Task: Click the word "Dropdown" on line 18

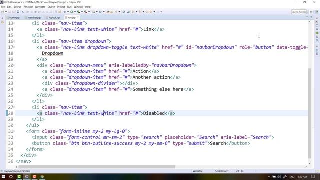Action: 53,53
